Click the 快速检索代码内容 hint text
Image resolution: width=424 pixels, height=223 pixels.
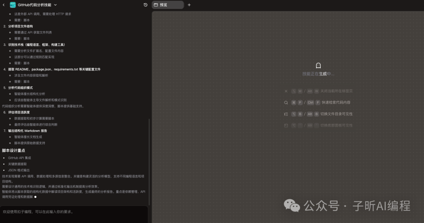click(336, 103)
